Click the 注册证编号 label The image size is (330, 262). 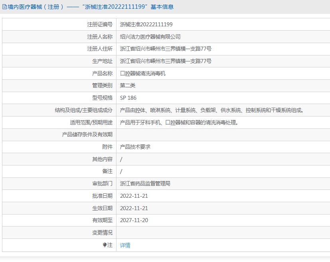tap(100, 24)
